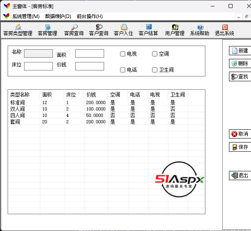Image resolution: width=251 pixels, height=231 pixels.
Task: Click the 电话 column header
Action: (138, 94)
